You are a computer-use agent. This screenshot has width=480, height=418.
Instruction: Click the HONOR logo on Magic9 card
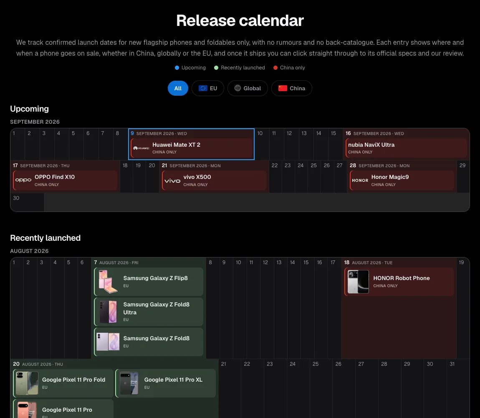coord(360,180)
